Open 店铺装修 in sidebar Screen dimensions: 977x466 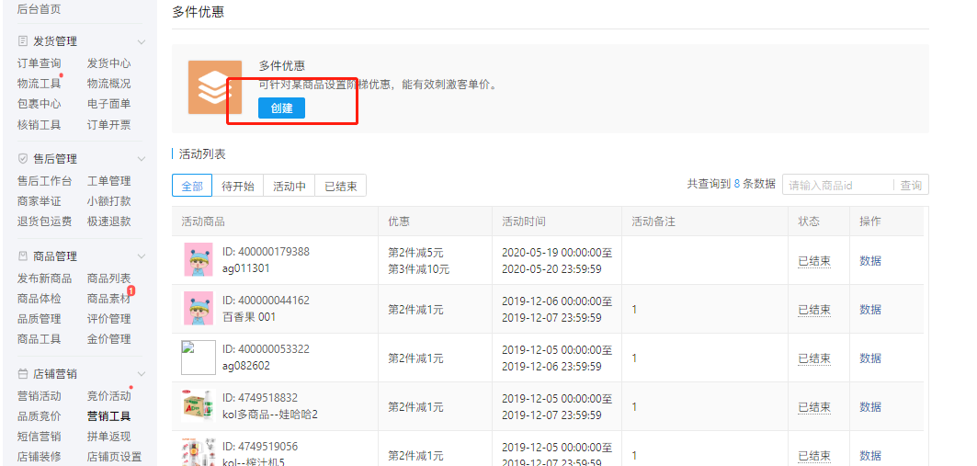click(x=40, y=457)
